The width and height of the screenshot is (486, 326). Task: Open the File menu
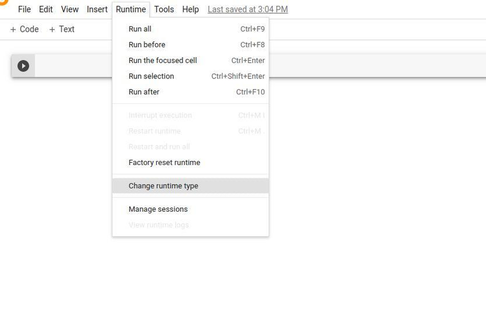[x=25, y=9]
